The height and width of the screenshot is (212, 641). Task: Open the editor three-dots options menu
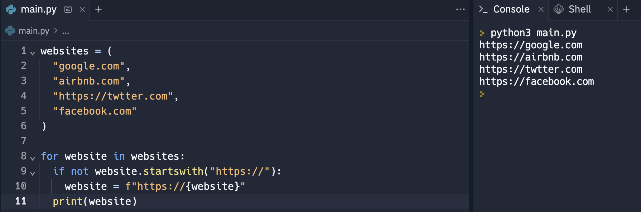[461, 10]
